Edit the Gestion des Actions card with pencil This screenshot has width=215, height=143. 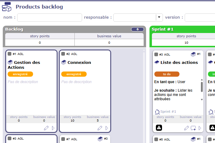pyautogui.click(x=46, y=128)
